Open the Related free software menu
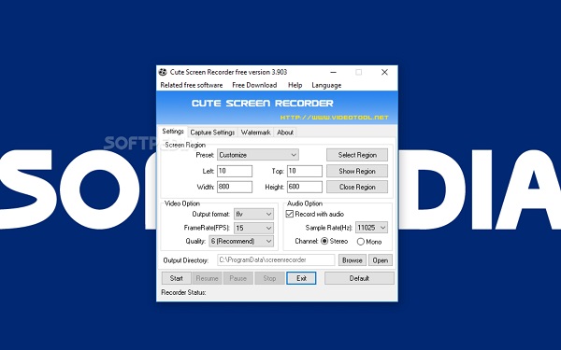 coord(192,85)
